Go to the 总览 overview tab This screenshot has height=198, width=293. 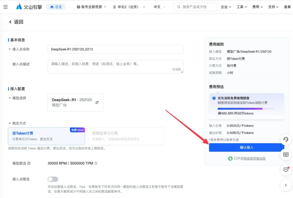coord(56,7)
